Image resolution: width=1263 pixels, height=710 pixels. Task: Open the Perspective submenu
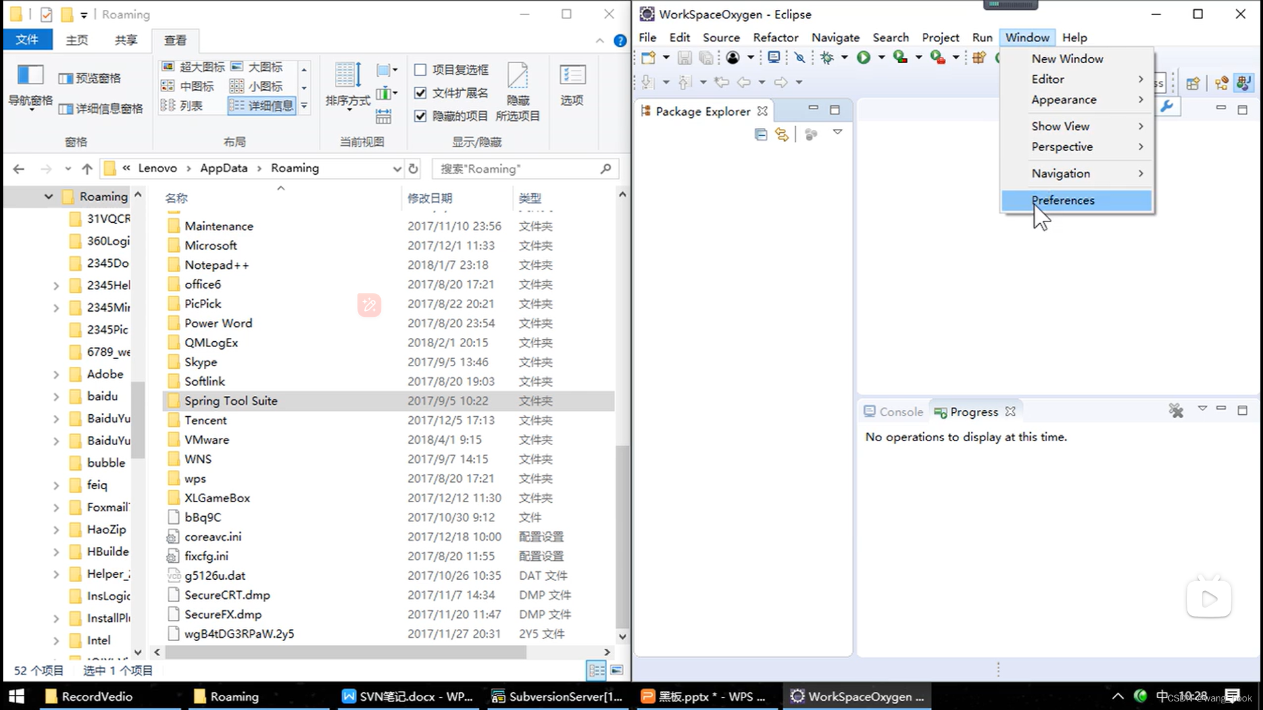pyautogui.click(x=1077, y=147)
